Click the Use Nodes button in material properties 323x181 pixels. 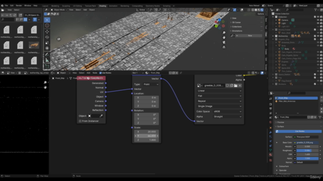(x=298, y=131)
